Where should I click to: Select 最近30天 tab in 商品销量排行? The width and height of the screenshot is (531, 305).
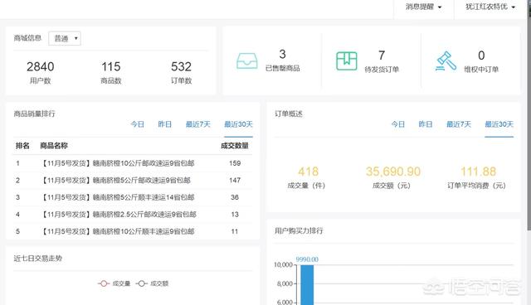pos(238,124)
